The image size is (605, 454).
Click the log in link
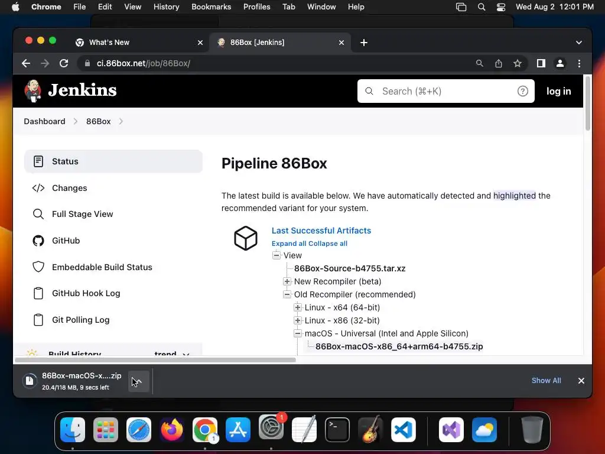pyautogui.click(x=558, y=91)
